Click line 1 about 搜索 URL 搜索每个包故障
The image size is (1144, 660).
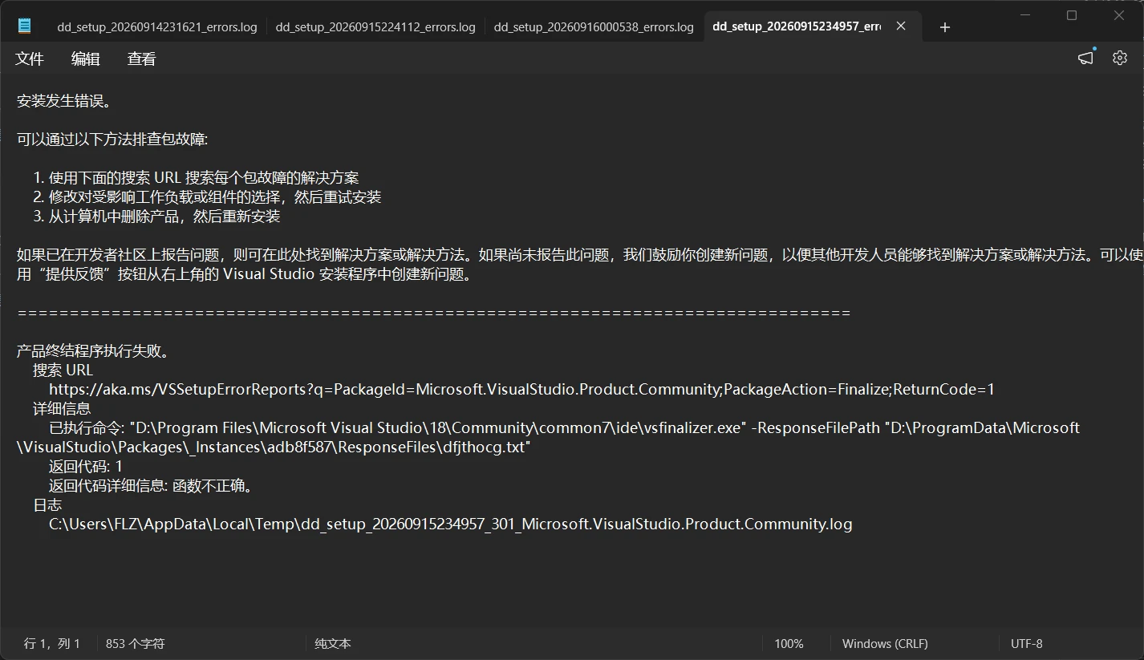point(196,178)
